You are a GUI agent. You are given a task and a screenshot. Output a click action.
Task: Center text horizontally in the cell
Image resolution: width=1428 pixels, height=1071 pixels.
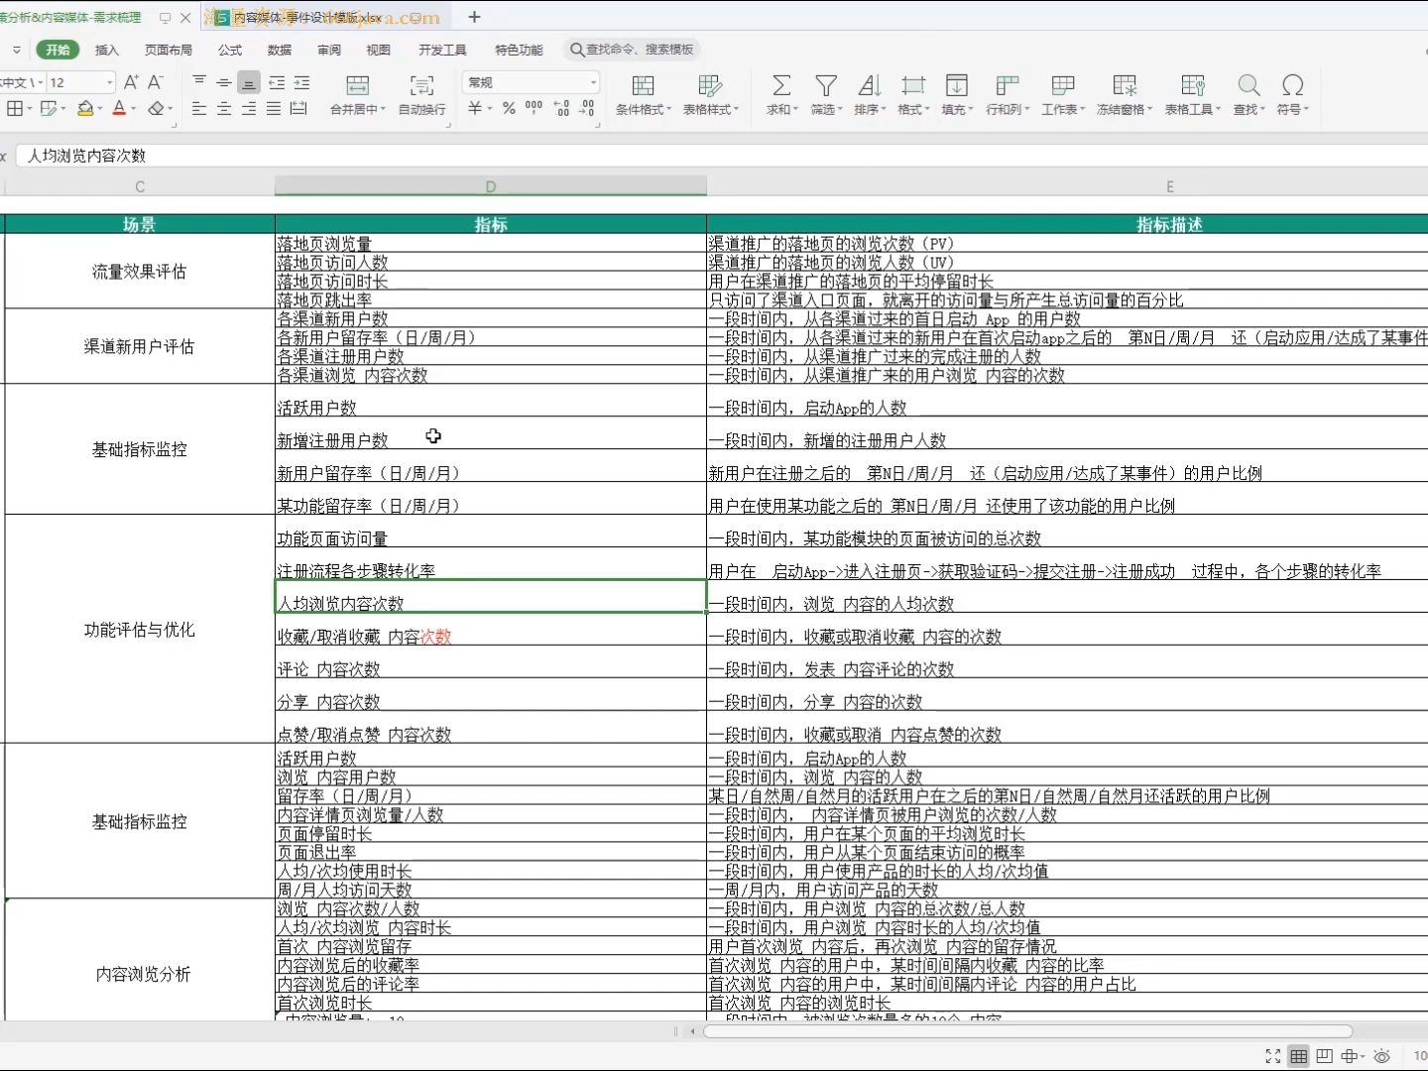coord(224,108)
